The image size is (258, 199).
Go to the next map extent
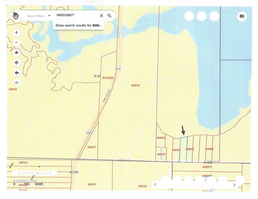(17, 83)
